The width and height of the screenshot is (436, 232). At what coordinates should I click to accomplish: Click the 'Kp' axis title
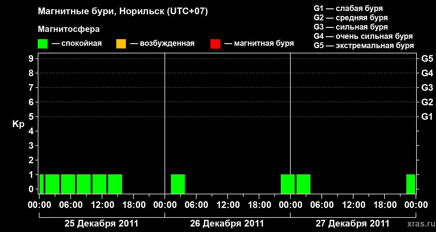click(18, 124)
